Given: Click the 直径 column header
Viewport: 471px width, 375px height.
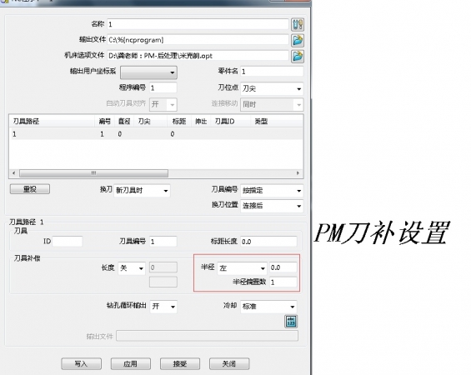Looking at the screenshot, I should (124, 122).
